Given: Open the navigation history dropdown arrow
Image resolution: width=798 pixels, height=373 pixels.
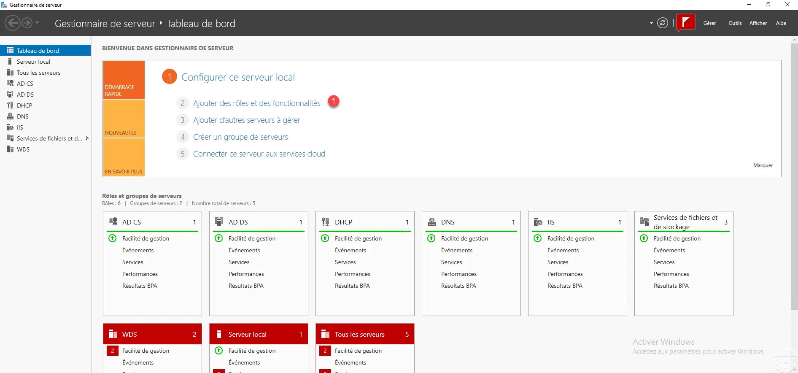Looking at the screenshot, I should coord(37,23).
